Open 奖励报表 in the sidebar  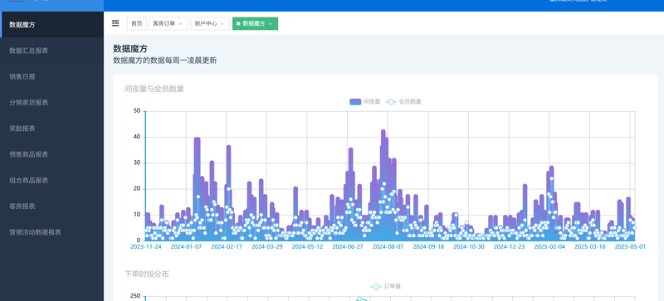(51, 129)
